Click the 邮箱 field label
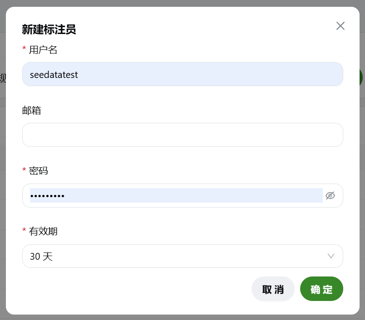 point(32,110)
